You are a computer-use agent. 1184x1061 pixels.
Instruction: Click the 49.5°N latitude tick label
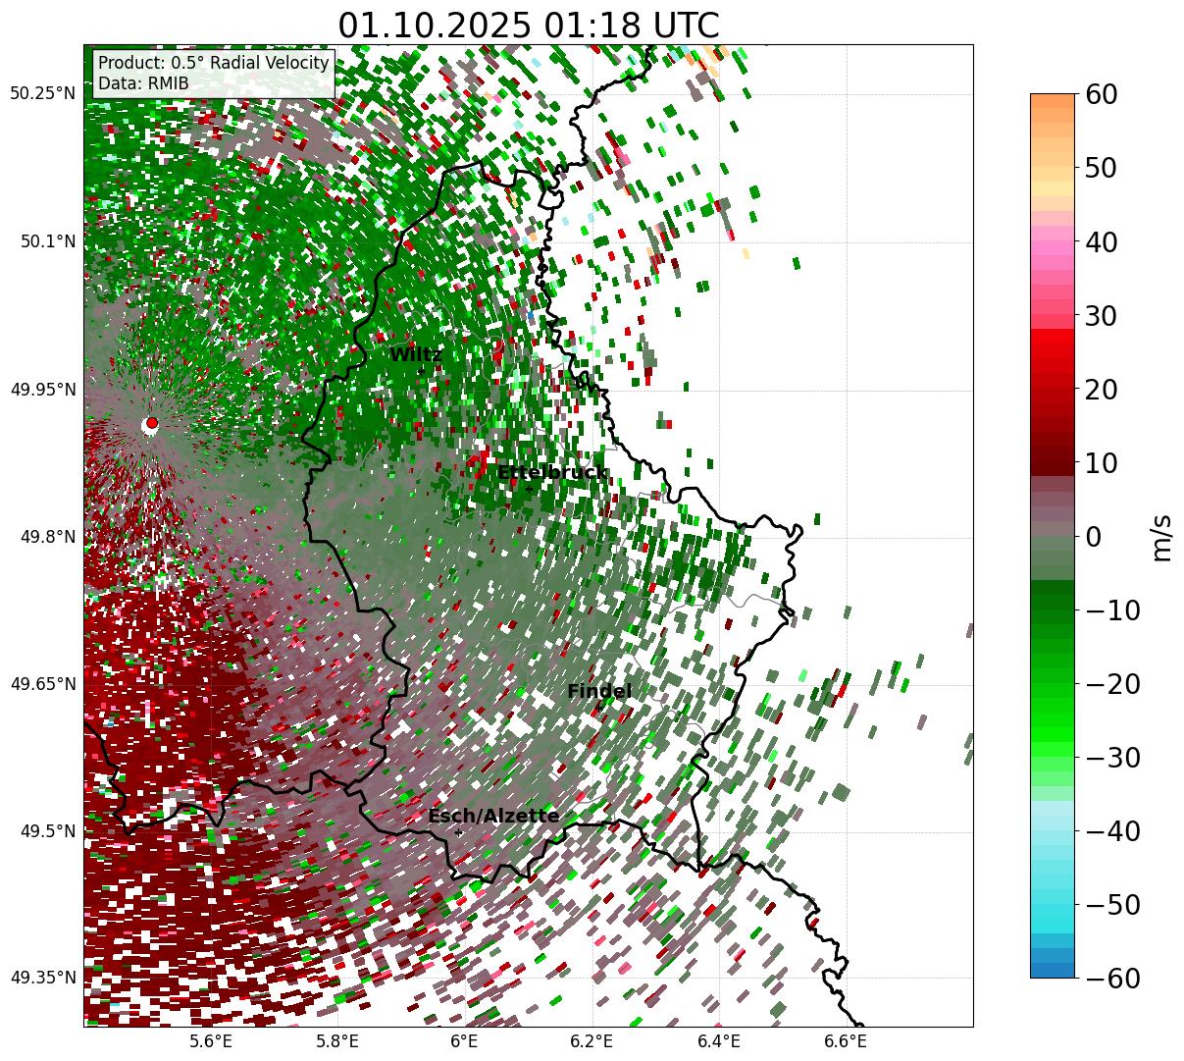pyautogui.click(x=47, y=831)
